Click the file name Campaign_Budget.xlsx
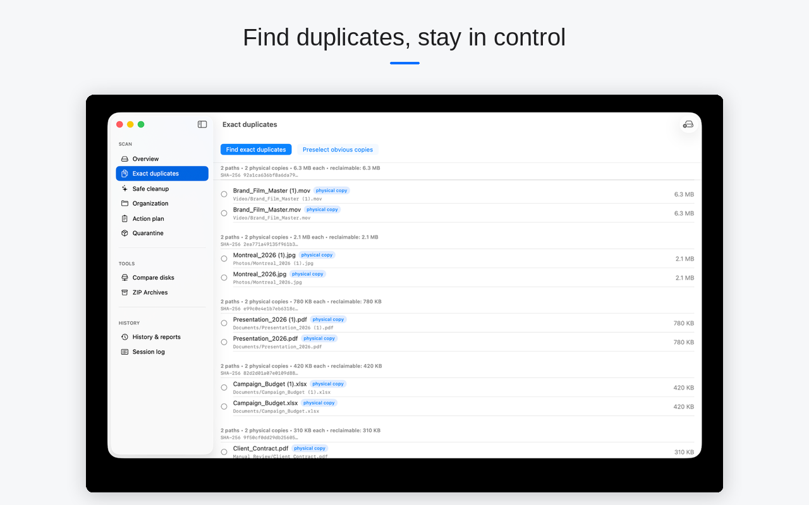 pos(265,403)
